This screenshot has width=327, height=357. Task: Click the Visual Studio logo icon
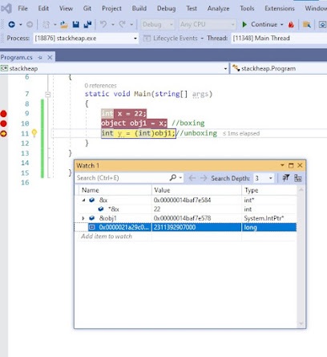(6, 9)
